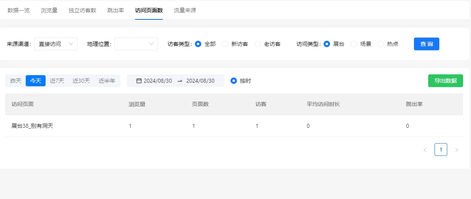This screenshot has height=199, width=471.
Task: Select the 新访客 visitor type radio
Action: click(225, 44)
